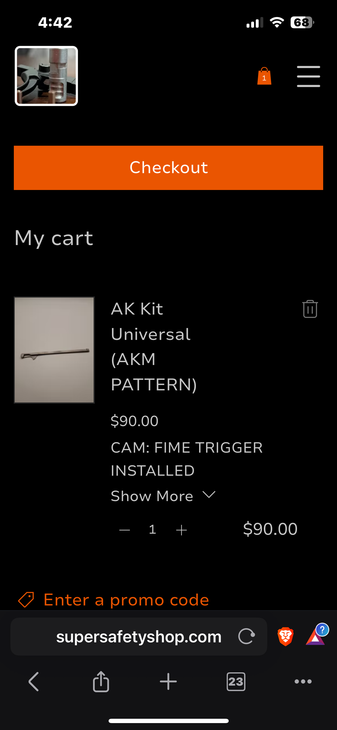Focus the supersafetyshop.com address bar
This screenshot has width=337, height=730.
tap(138, 637)
